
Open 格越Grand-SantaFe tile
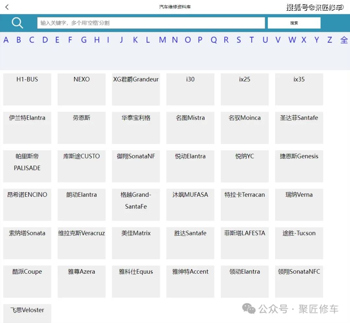(136, 205)
